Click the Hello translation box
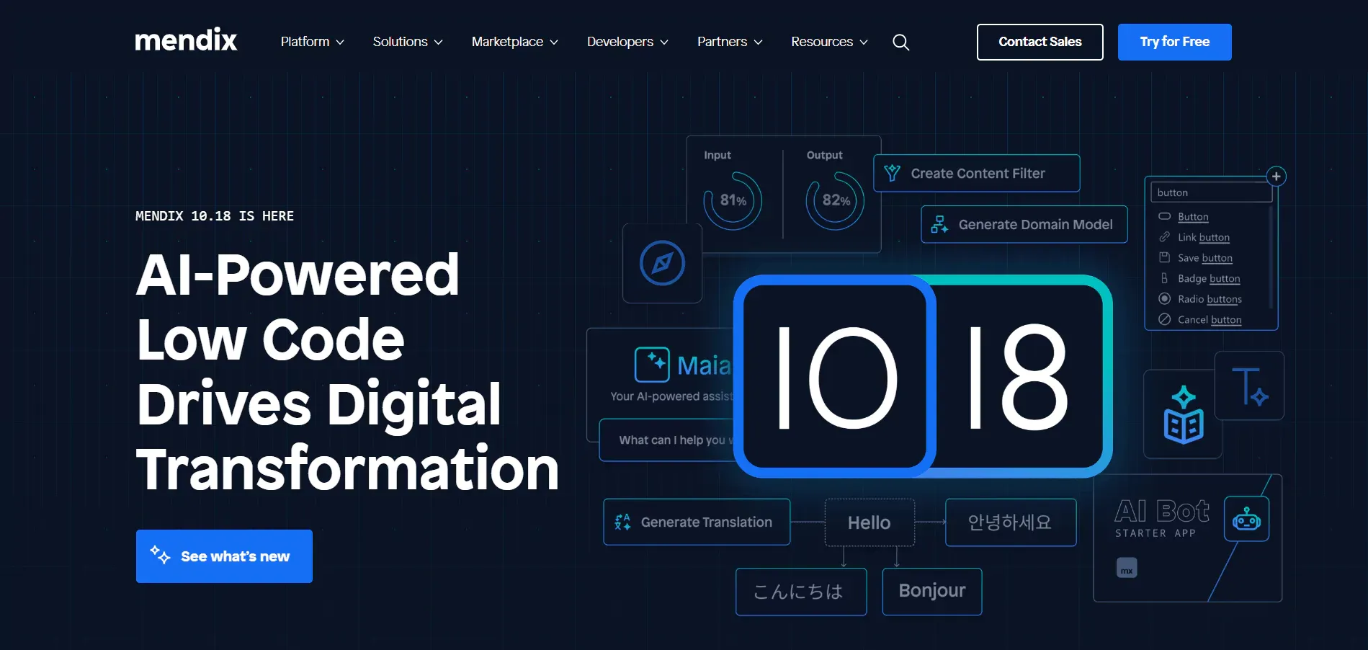 [869, 522]
